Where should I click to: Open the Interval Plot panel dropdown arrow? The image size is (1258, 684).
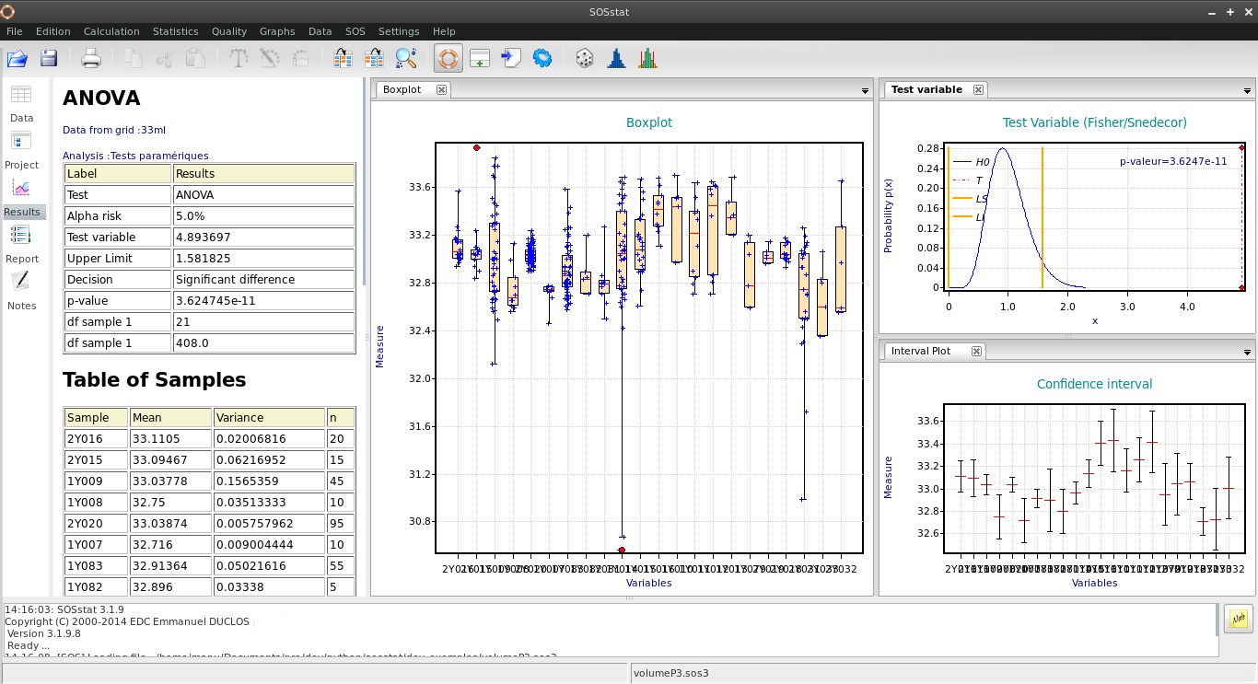(1248, 353)
